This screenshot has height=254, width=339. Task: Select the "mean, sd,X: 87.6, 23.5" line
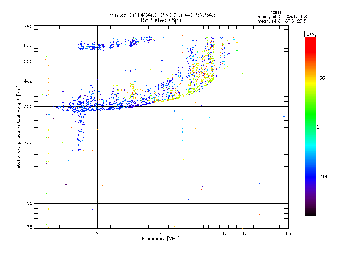point(282,21)
